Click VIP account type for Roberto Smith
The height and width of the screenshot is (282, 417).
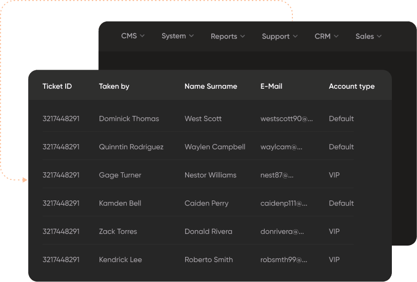point(334,259)
